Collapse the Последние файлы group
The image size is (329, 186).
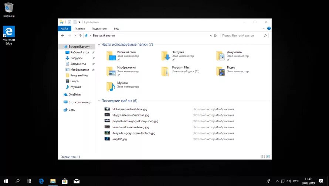tap(99, 101)
